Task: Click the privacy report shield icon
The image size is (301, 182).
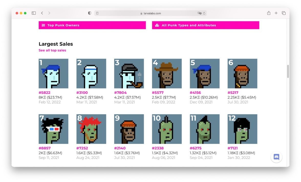Action: (x=90, y=13)
